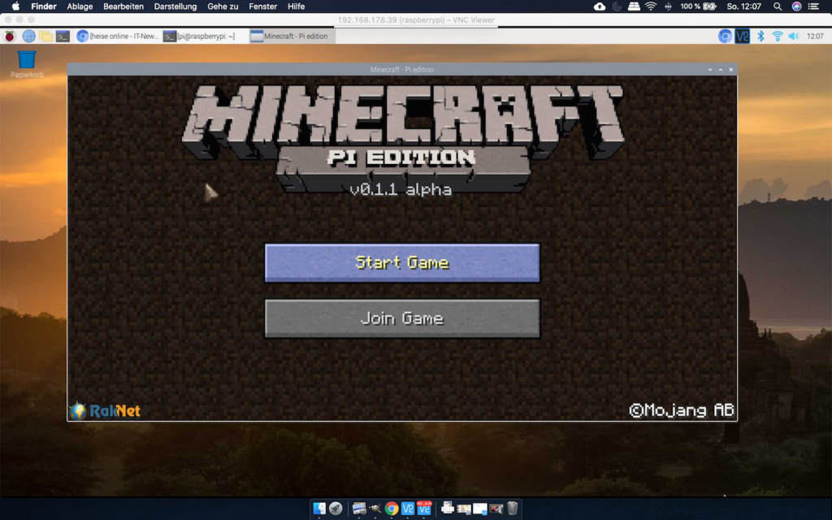Image resolution: width=832 pixels, height=520 pixels.
Task: Open VNC Viewer icon with red badge
Action: tap(424, 509)
